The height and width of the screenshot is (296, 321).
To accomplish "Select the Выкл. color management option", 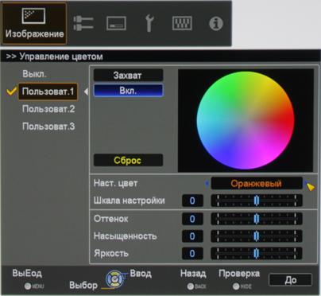I will 34,74.
